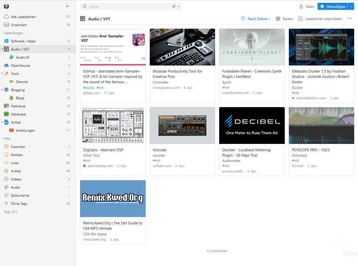Click the 'remix.kwed.org' domain text

coord(94,239)
